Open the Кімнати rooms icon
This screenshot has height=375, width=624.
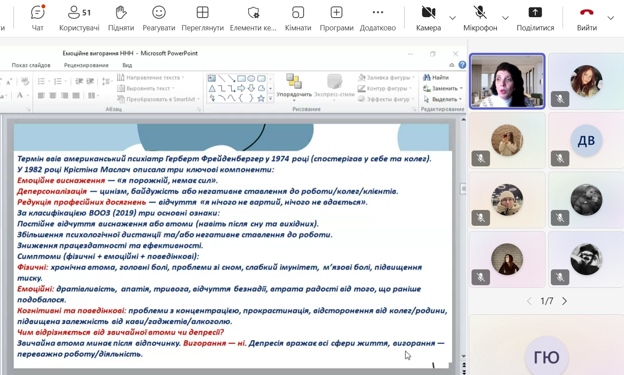pyautogui.click(x=298, y=18)
